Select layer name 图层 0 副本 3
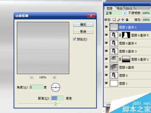This screenshot has width=151, height=113. (x=128, y=51)
